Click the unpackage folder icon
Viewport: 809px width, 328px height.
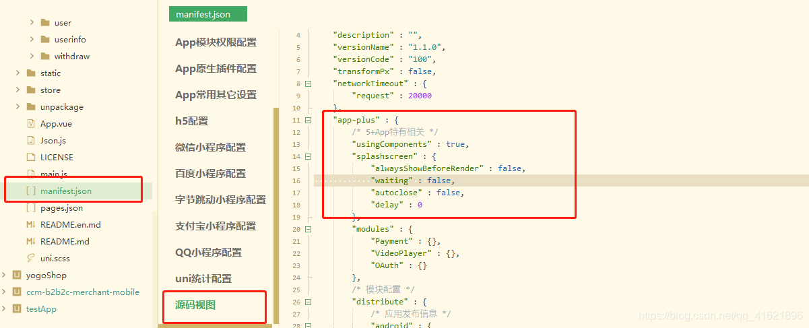coord(31,106)
